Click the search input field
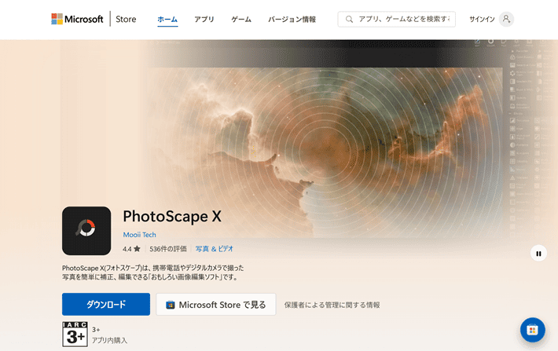 (396, 19)
